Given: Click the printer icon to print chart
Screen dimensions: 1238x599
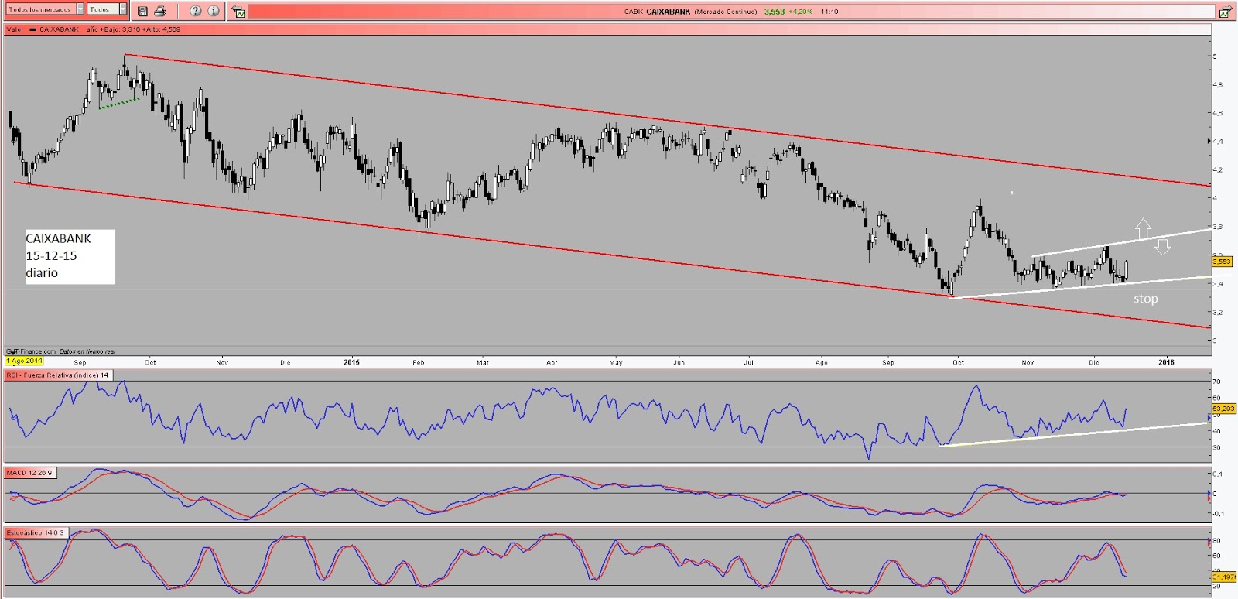Looking at the screenshot, I should (x=160, y=11).
